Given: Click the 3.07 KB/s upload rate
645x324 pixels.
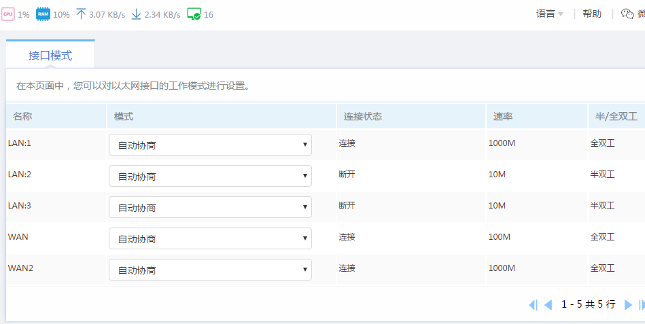Looking at the screenshot, I should point(107,15).
